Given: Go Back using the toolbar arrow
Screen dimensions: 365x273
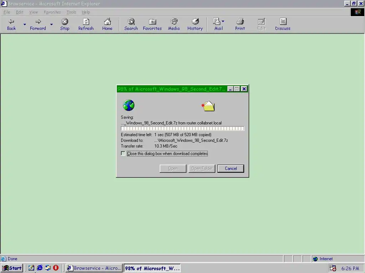Looking at the screenshot, I should 11,25.
